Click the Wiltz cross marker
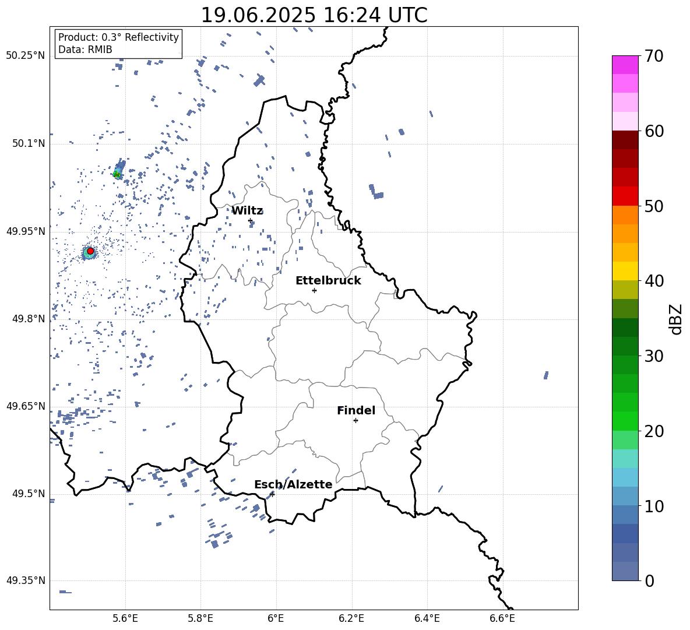The height and width of the screenshot is (630, 690). pyautogui.click(x=250, y=221)
